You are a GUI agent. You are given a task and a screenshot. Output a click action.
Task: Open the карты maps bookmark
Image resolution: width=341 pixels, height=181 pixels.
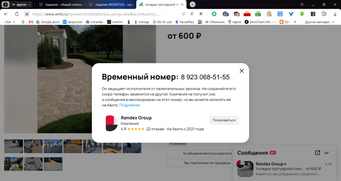(234, 22)
